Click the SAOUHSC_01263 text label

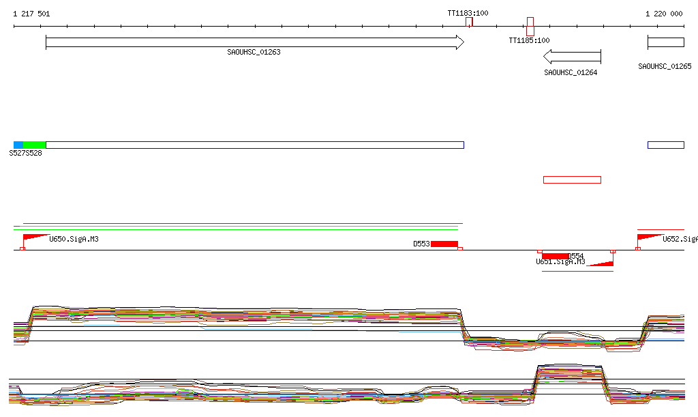pyautogui.click(x=254, y=52)
